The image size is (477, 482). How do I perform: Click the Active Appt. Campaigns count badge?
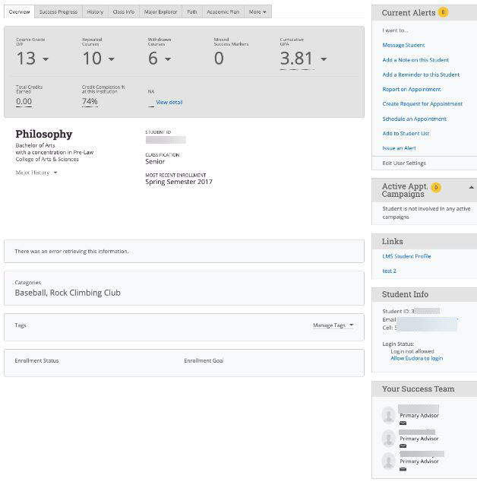coord(435,187)
